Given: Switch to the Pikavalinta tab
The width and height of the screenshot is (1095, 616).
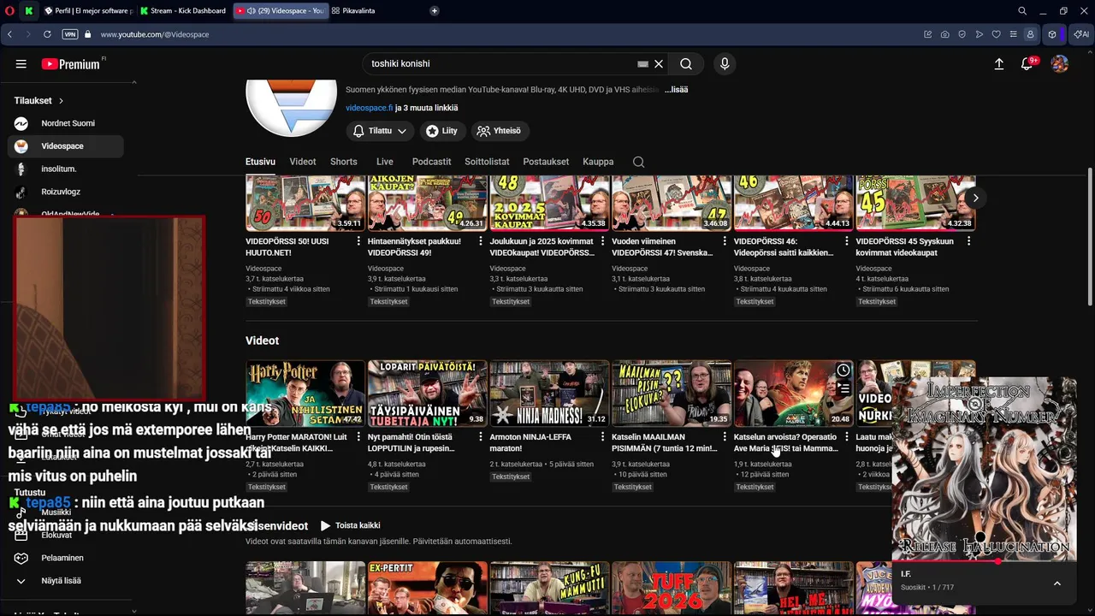Looking at the screenshot, I should (x=352, y=11).
